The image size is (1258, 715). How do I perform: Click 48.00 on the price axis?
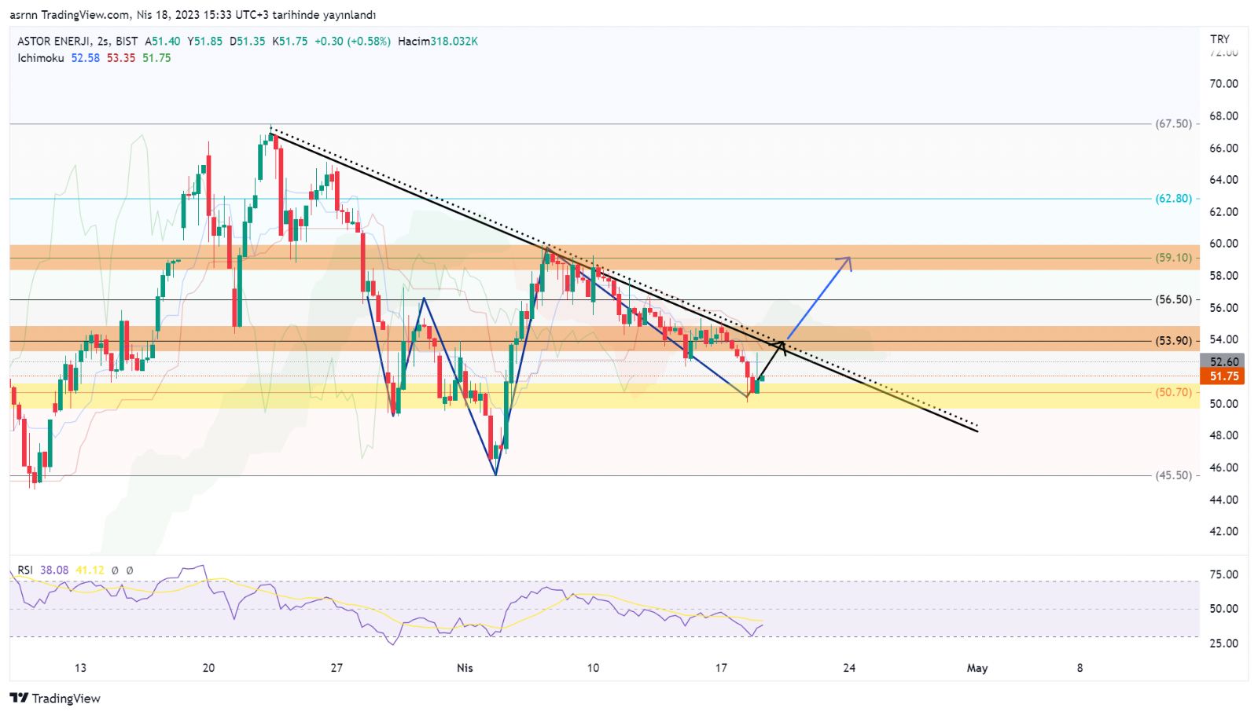click(1224, 435)
